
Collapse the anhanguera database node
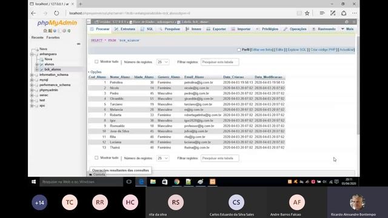point(32,54)
